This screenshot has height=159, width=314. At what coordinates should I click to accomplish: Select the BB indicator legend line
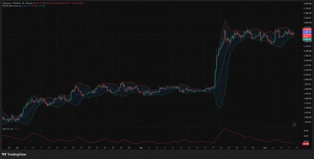click(x=24, y=6)
